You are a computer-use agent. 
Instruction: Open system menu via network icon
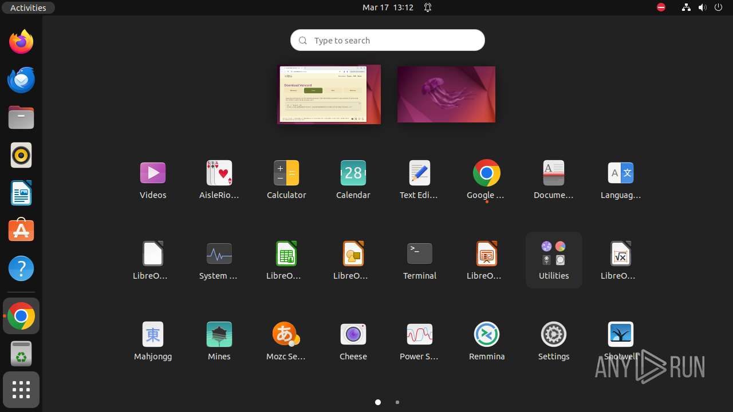coord(686,7)
